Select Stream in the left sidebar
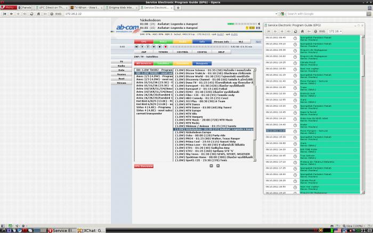The image size is (373, 233). (121, 83)
